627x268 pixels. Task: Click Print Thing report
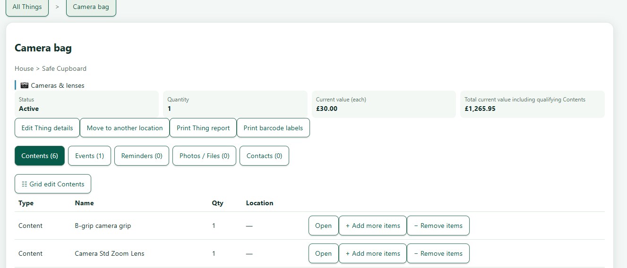[x=203, y=128]
